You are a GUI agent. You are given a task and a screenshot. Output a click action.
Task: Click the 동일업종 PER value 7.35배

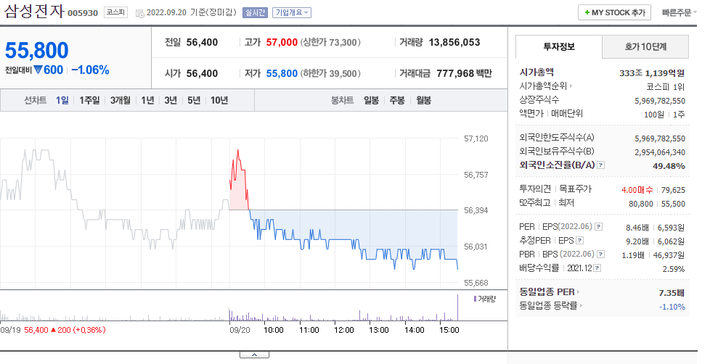672,293
